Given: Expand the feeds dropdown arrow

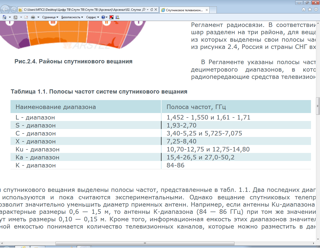Looking at the screenshot, I should tap(21, 17).
